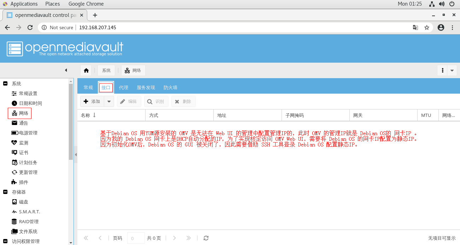The width and height of the screenshot is (460, 245).
Task: Click the General Settings (常规设置) sidebar icon
Action: point(14,93)
